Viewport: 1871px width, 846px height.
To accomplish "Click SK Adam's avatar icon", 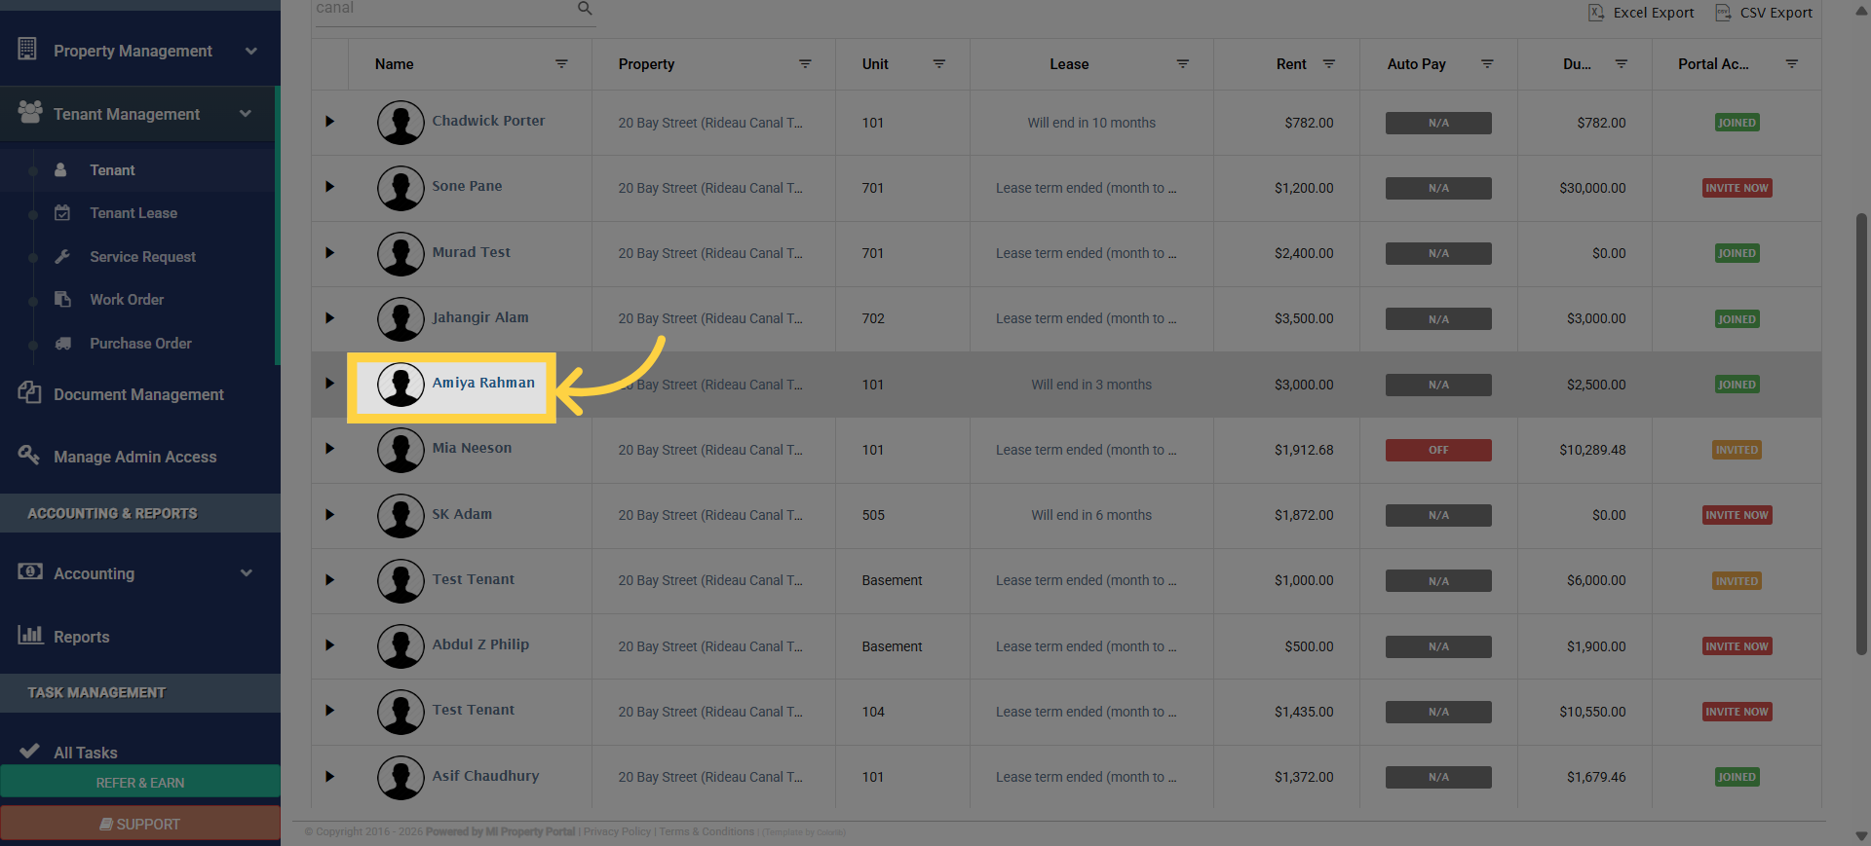I will [x=401, y=515].
